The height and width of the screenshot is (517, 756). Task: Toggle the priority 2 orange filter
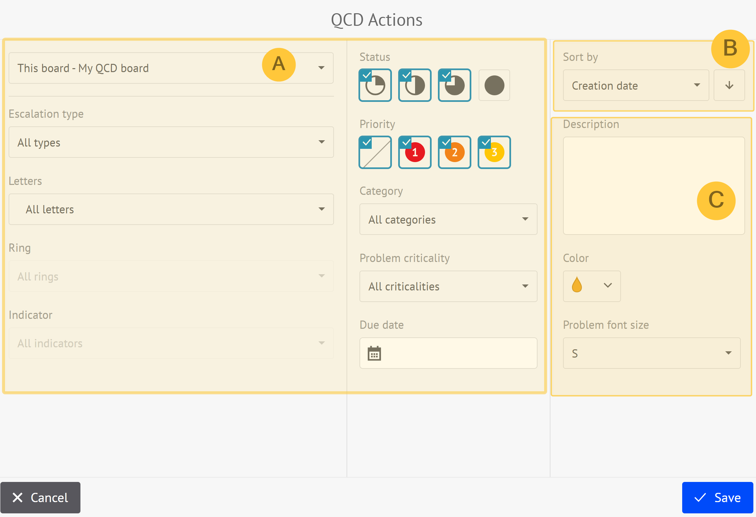(x=454, y=152)
